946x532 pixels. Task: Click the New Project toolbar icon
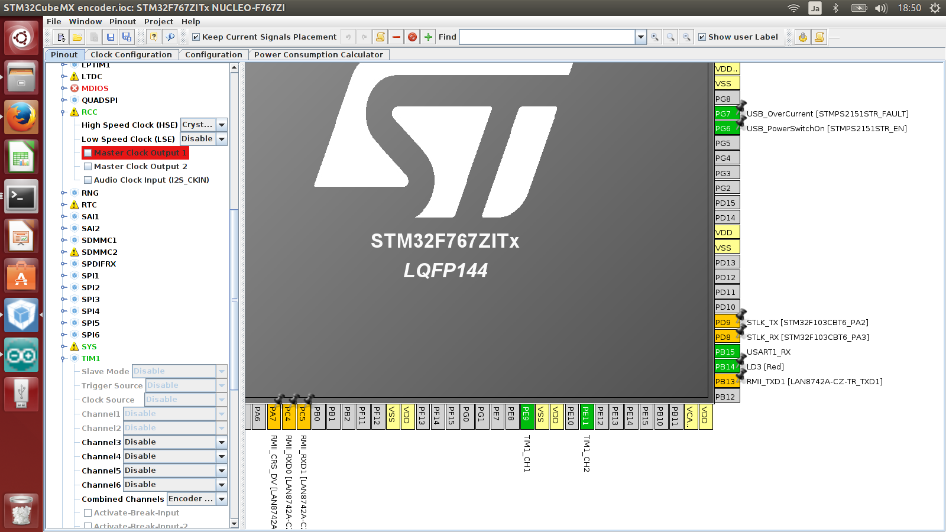(x=61, y=37)
